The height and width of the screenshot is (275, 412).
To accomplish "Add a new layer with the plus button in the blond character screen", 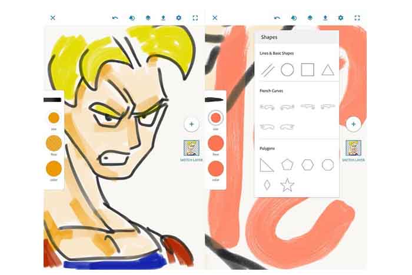I will pos(191,124).
